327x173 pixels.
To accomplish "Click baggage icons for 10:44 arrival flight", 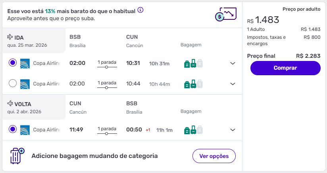I will pos(193,84).
